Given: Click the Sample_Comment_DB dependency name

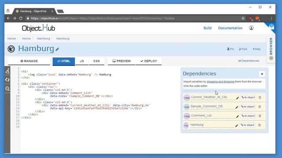Looking at the screenshot, I should pos(207,106).
